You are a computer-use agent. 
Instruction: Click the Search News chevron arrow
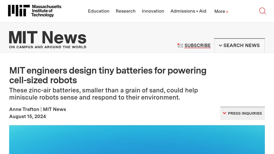[221, 46]
